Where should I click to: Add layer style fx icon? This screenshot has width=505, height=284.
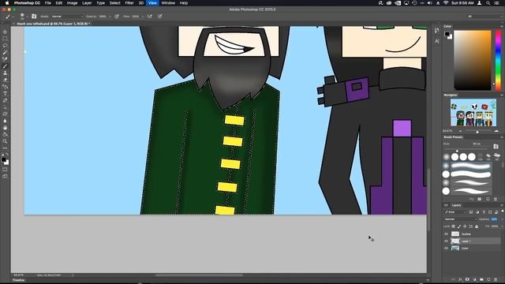tap(460, 279)
